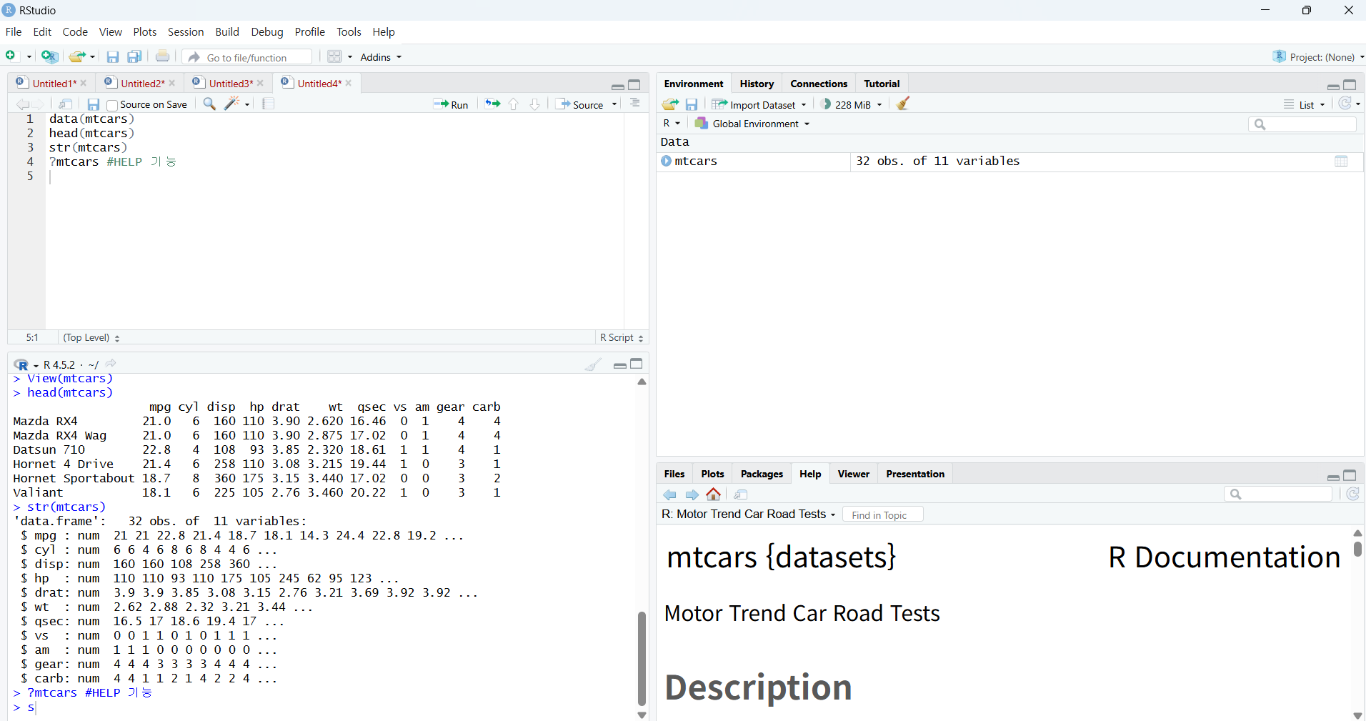Click the Help pane vertical scrollbar
The height and width of the screenshot is (721, 1366).
[1357, 549]
